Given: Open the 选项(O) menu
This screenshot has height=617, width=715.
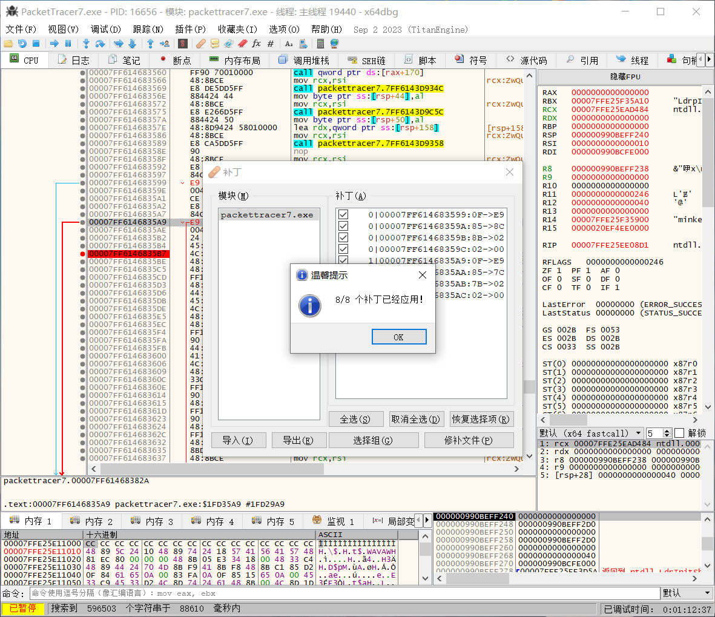Looking at the screenshot, I should coord(284,30).
